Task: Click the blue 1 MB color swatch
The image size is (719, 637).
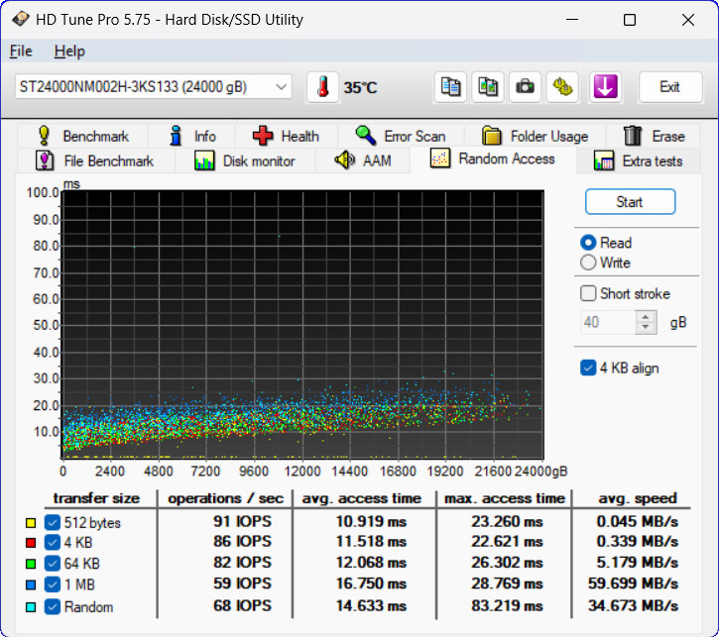Action: (31, 584)
